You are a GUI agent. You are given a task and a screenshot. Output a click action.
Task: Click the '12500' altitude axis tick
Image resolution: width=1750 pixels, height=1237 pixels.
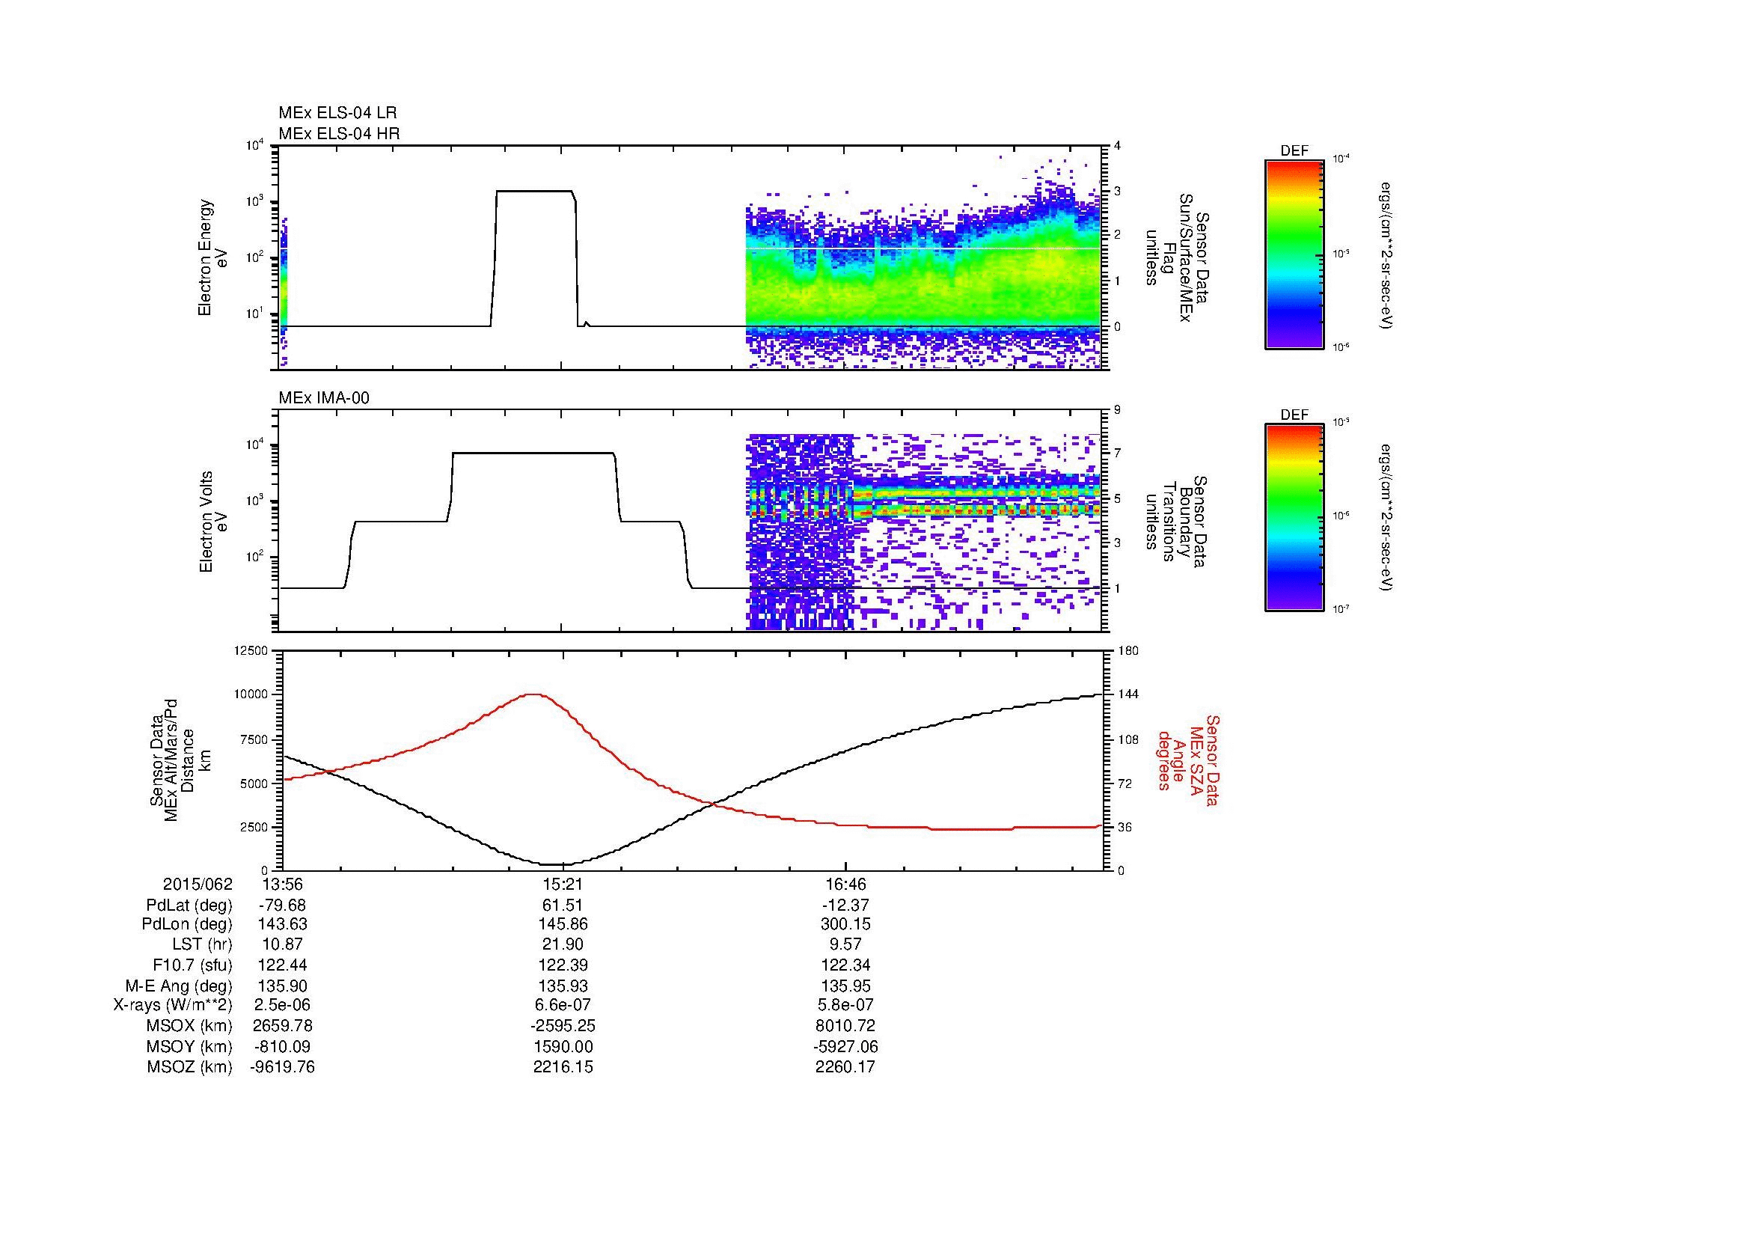click(252, 650)
